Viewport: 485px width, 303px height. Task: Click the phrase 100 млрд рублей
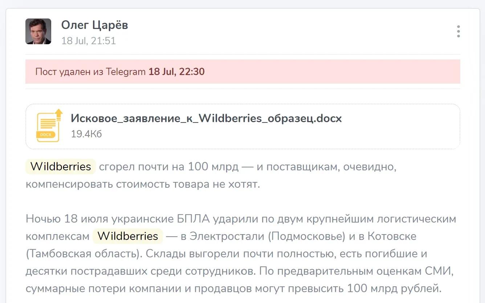(x=394, y=289)
